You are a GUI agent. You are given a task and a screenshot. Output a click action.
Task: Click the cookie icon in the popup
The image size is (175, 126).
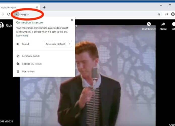click(18, 64)
